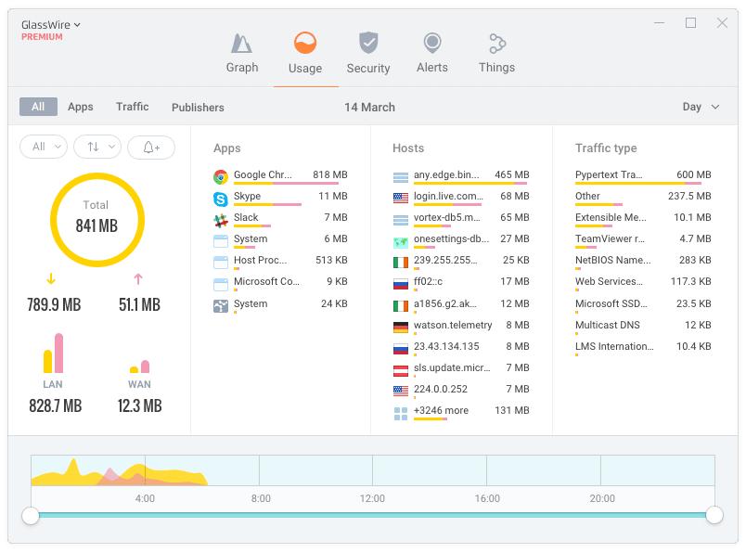Open the Alerts icon

(432, 44)
